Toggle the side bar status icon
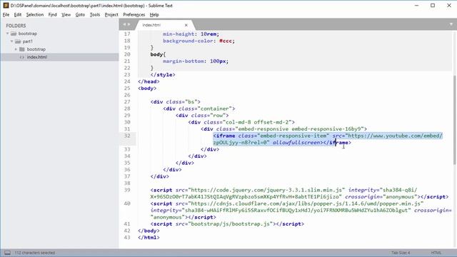The width and height of the screenshot is (457, 257). pyautogui.click(x=7, y=253)
